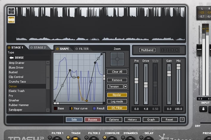Viewport: 211px width, 140px height.
Task: Open the Tension dropdown arrow
Action: [x=125, y=87]
